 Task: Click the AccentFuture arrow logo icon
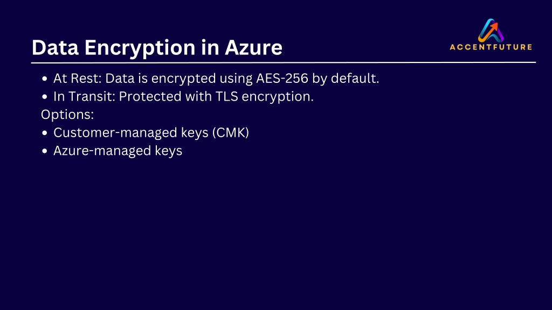pos(491,30)
